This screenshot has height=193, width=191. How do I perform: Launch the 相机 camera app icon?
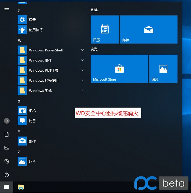[x=22, y=111]
